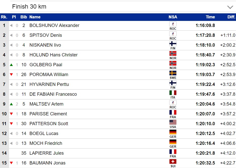Click the Sweden flag for Poromaa
Viewport: 236px width, 168px height.
tap(173, 73)
